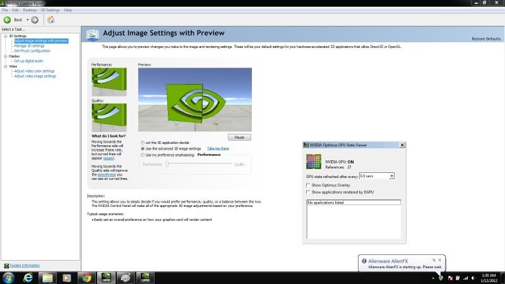The width and height of the screenshot is (505, 284).
Task: Launch Internet Explorer from taskbar
Action: pos(28,278)
